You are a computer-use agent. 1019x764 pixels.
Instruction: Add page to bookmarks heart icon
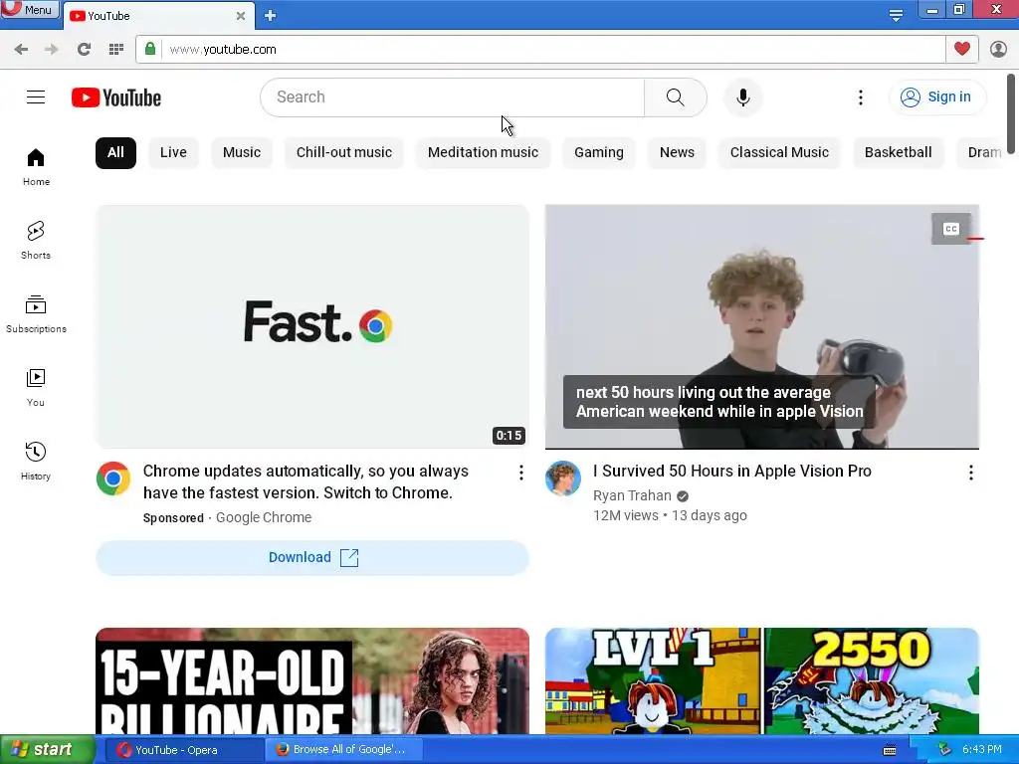coord(962,49)
